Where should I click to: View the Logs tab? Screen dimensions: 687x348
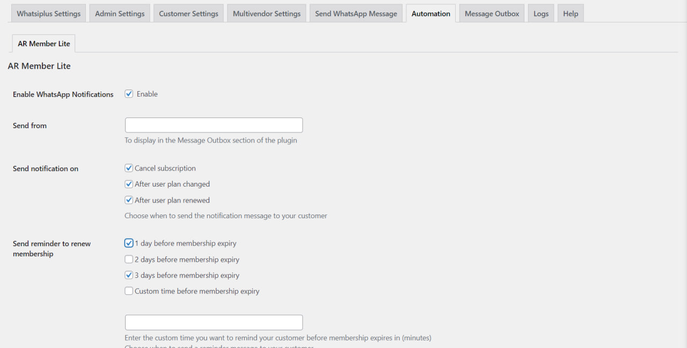pyautogui.click(x=540, y=13)
